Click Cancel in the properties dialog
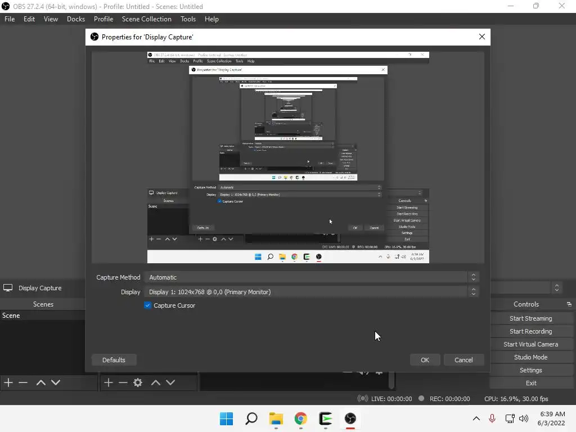Viewport: 576px width, 432px height. pyautogui.click(x=463, y=360)
